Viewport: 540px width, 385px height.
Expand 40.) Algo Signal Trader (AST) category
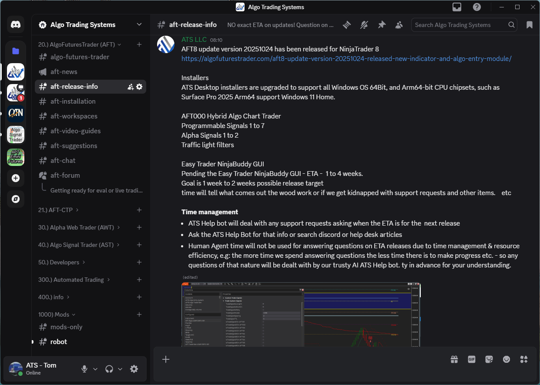tap(79, 245)
